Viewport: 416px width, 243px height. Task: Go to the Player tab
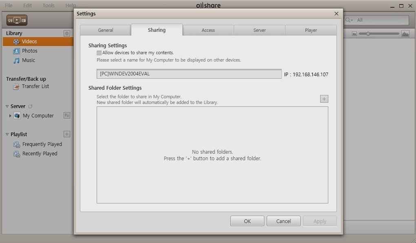point(311,30)
